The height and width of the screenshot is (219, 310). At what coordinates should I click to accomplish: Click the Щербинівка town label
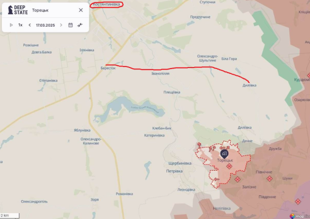point(180,163)
